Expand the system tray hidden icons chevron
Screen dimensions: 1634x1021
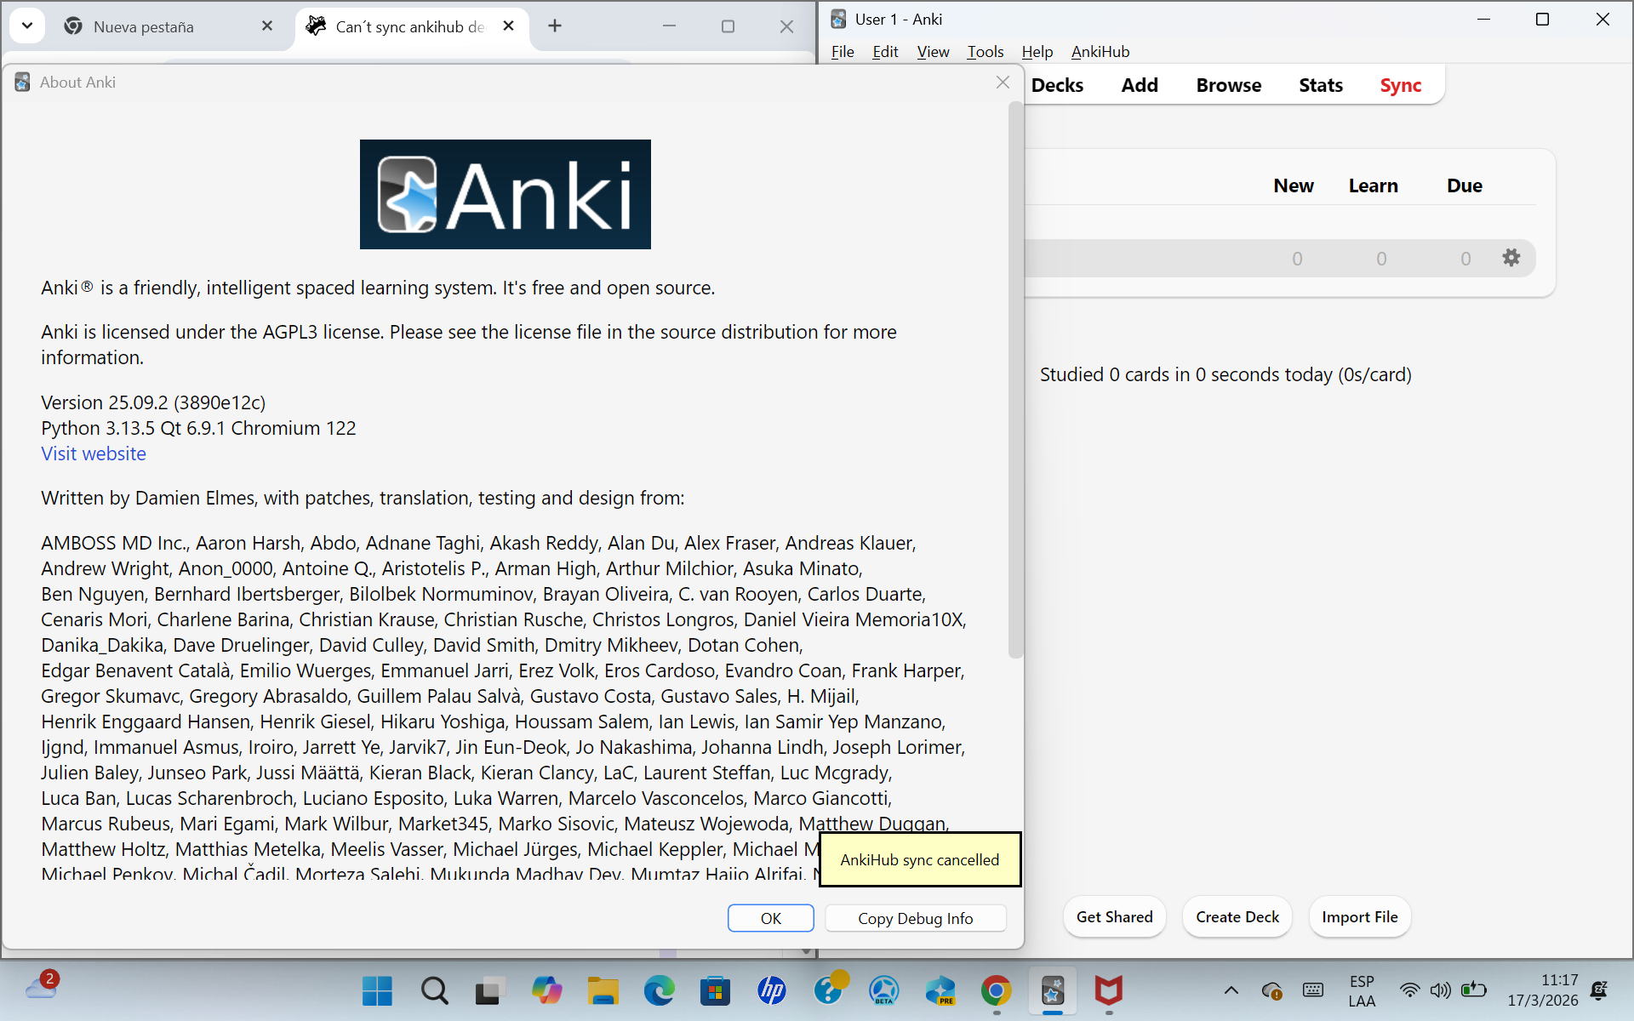click(1231, 990)
